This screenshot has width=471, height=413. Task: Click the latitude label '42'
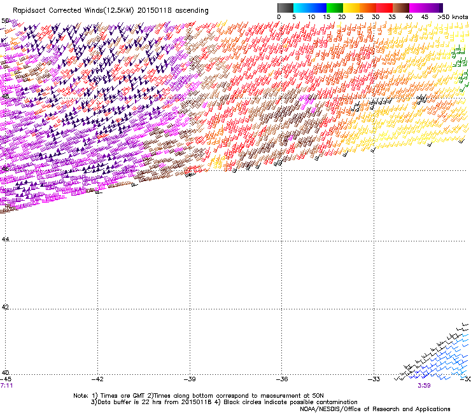coord(5,307)
